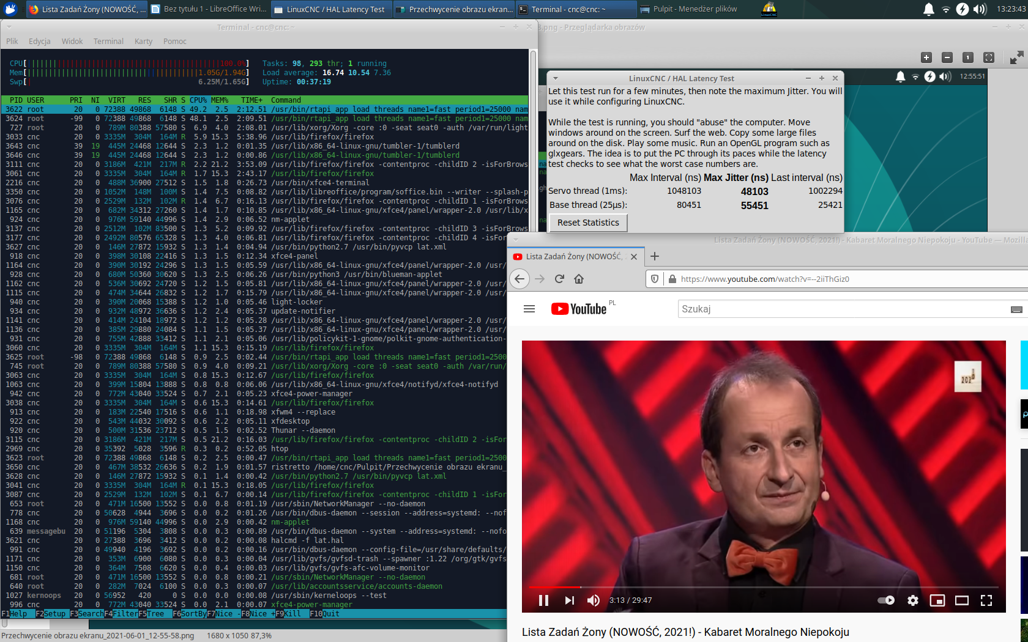Viewport: 1028px width, 642px height.
Task: Open notifications bell in panel
Action: click(928, 9)
